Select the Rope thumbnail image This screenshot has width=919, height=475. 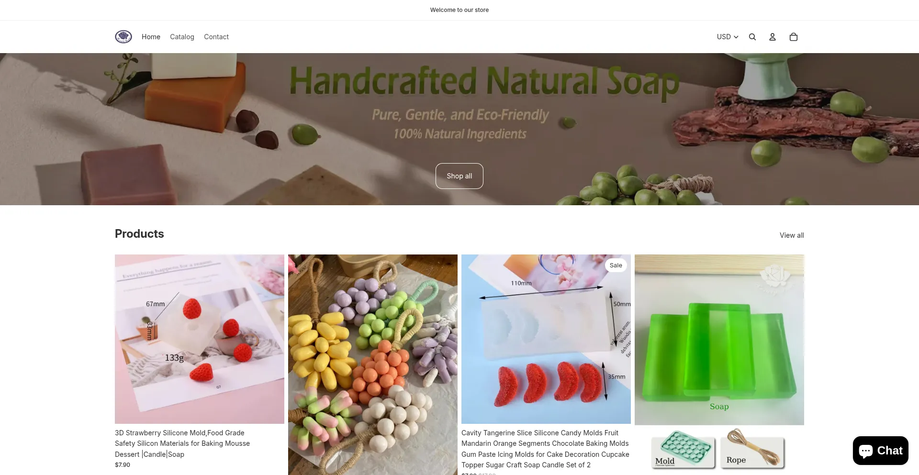pyautogui.click(x=753, y=449)
